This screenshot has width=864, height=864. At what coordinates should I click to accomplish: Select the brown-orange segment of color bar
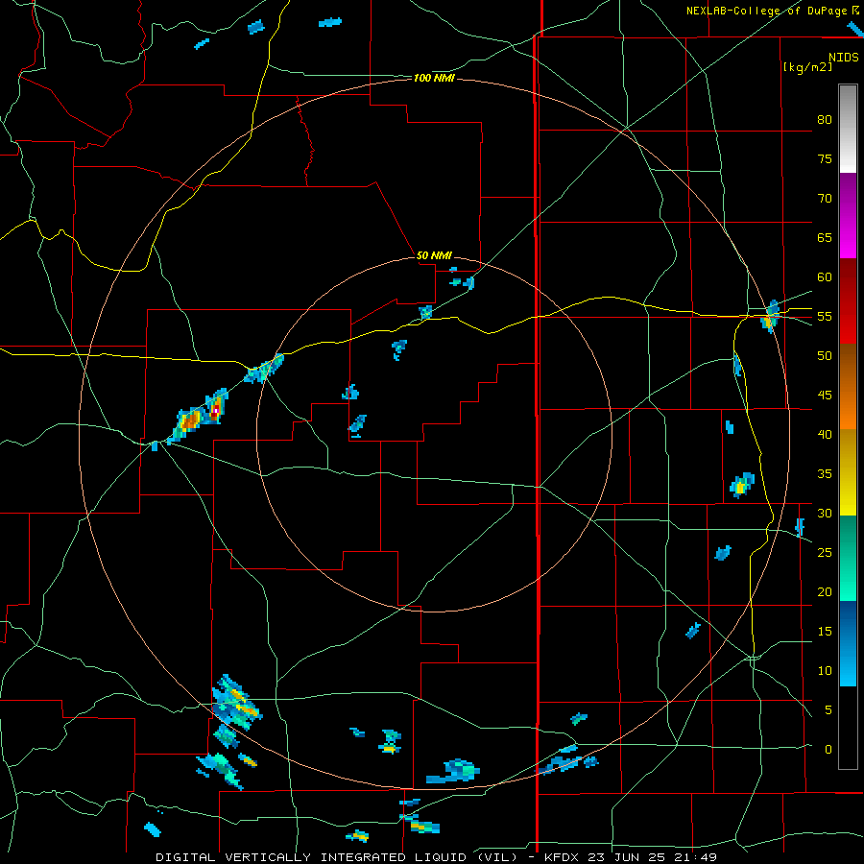(848, 386)
